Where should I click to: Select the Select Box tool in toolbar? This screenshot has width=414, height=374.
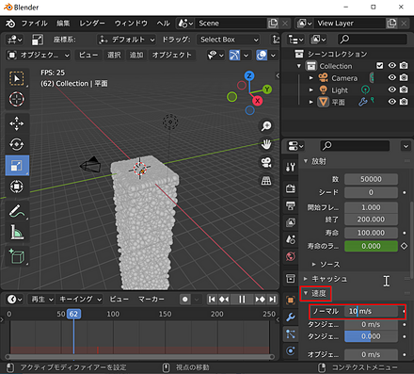click(17, 78)
